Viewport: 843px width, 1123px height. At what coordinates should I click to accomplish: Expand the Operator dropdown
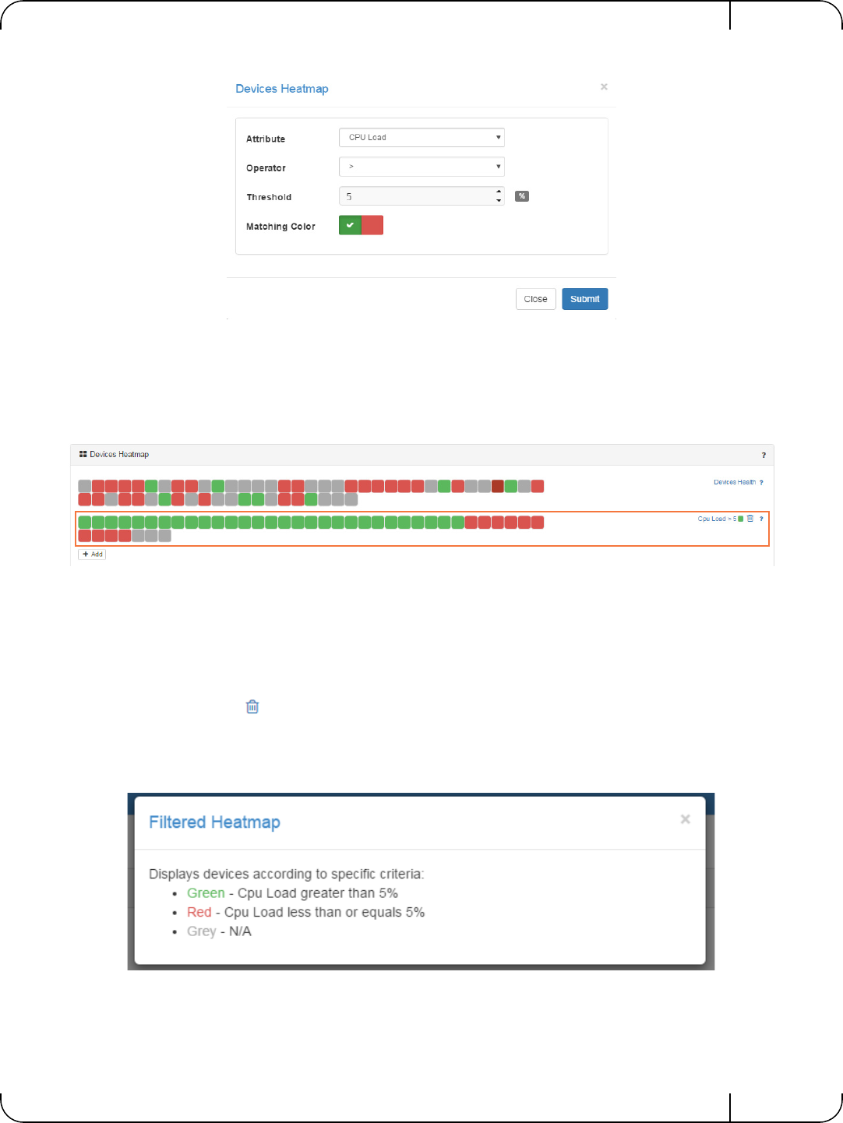click(x=421, y=167)
